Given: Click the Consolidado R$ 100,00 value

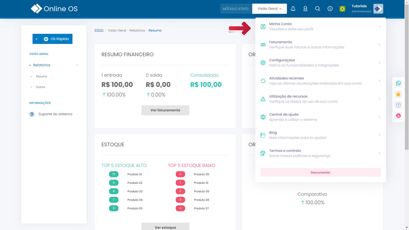Looking at the screenshot, I should coord(206,85).
